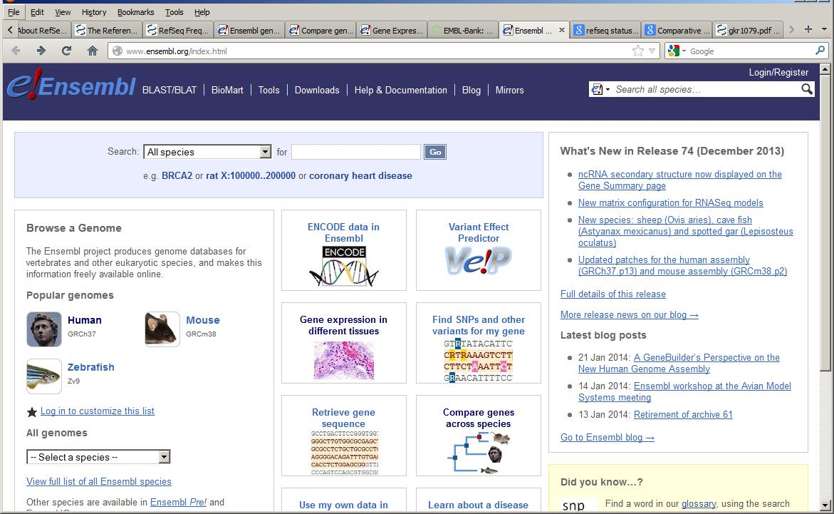Viewport: 834px width, 514px height.
Task: Close the active Ensembl tab
Action: tap(562, 31)
